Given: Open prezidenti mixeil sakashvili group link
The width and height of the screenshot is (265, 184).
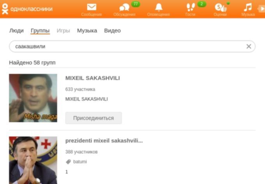Looking at the screenshot, I should [x=104, y=141].
